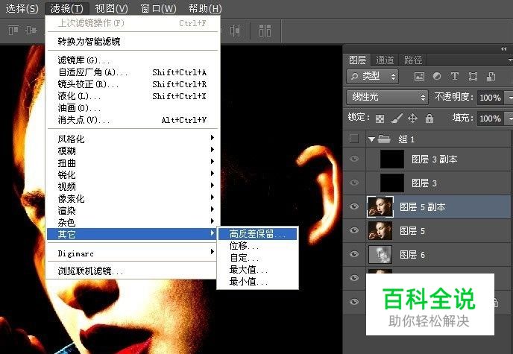Open the 视图(V) menu
The width and height of the screenshot is (513, 354).
coord(111,8)
